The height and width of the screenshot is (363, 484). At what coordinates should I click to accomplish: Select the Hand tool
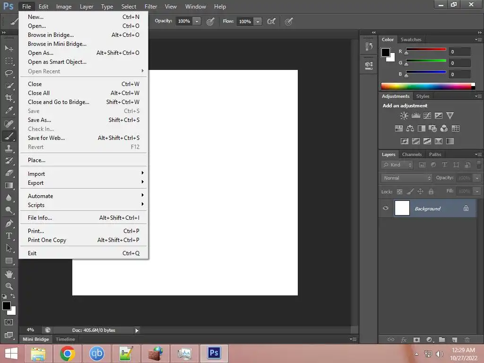[9, 274]
